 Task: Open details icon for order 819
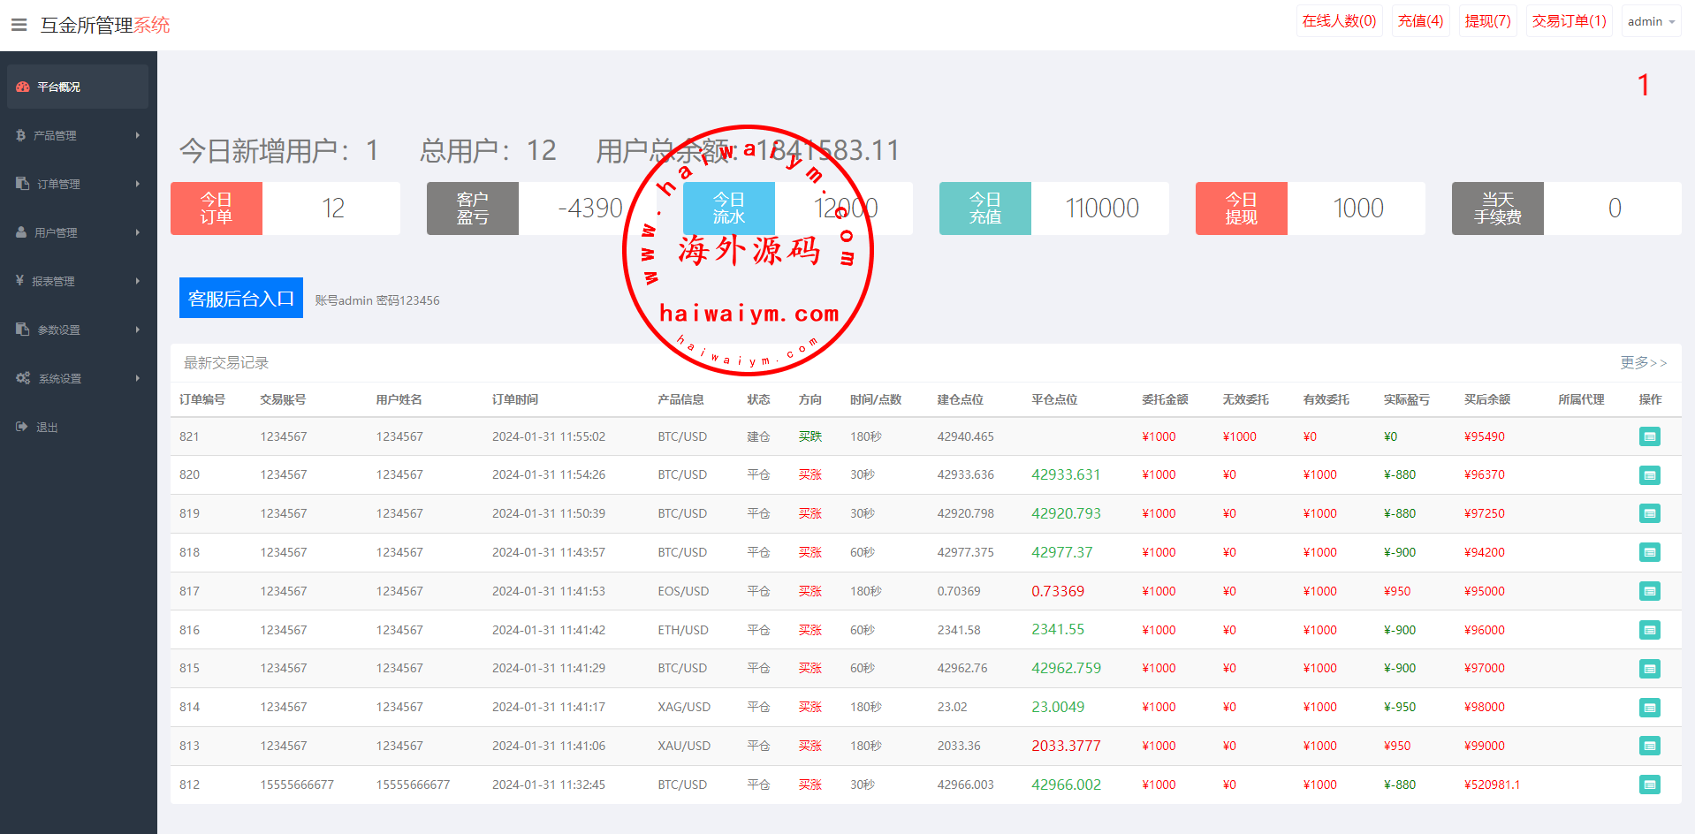click(x=1649, y=513)
